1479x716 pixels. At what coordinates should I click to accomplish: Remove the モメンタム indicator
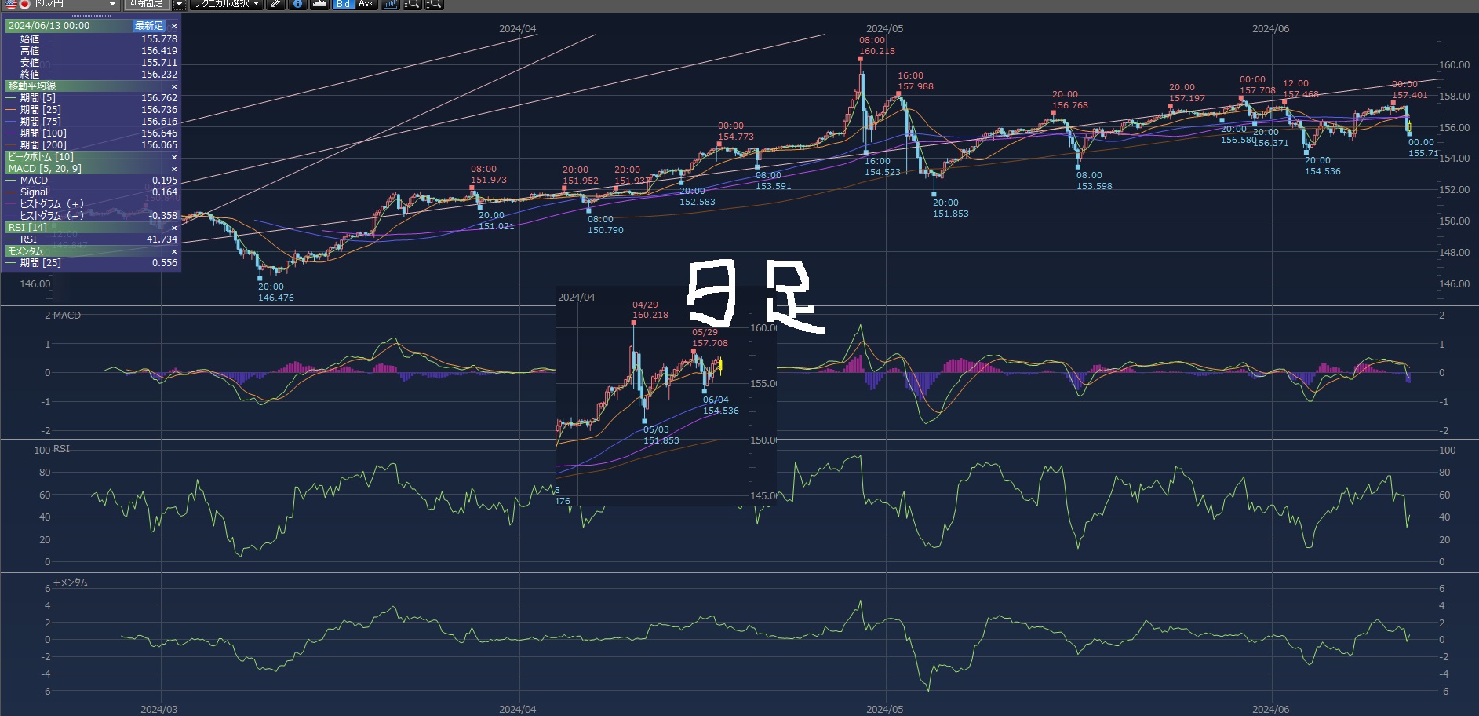174,251
